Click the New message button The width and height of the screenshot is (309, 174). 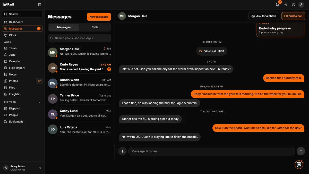[x=99, y=17]
